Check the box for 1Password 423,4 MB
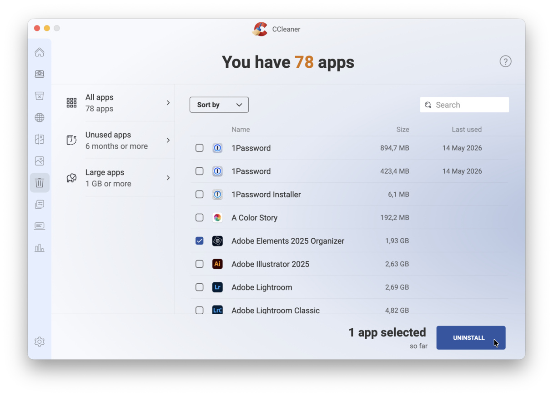This screenshot has height=396, width=553. (x=199, y=171)
